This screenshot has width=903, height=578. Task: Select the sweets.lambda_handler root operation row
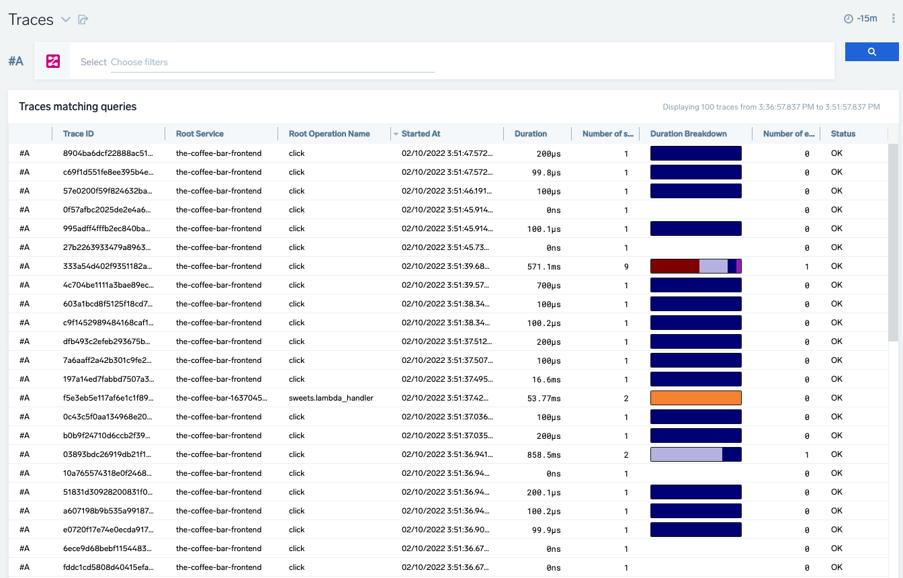pyautogui.click(x=331, y=398)
